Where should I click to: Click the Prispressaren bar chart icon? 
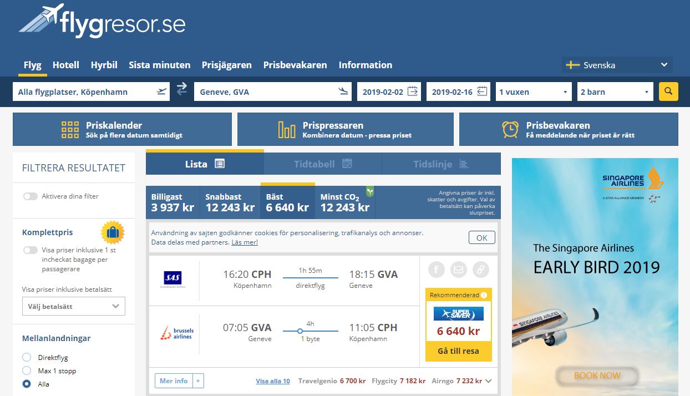click(x=287, y=130)
